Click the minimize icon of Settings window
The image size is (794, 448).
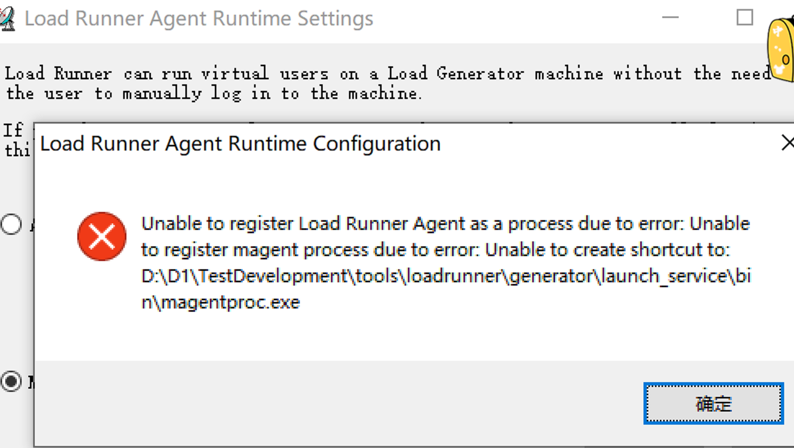[670, 17]
